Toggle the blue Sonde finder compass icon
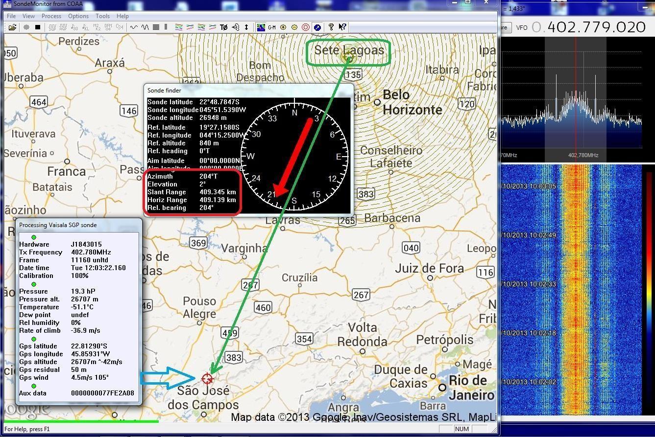The image size is (655, 437). pos(317,27)
